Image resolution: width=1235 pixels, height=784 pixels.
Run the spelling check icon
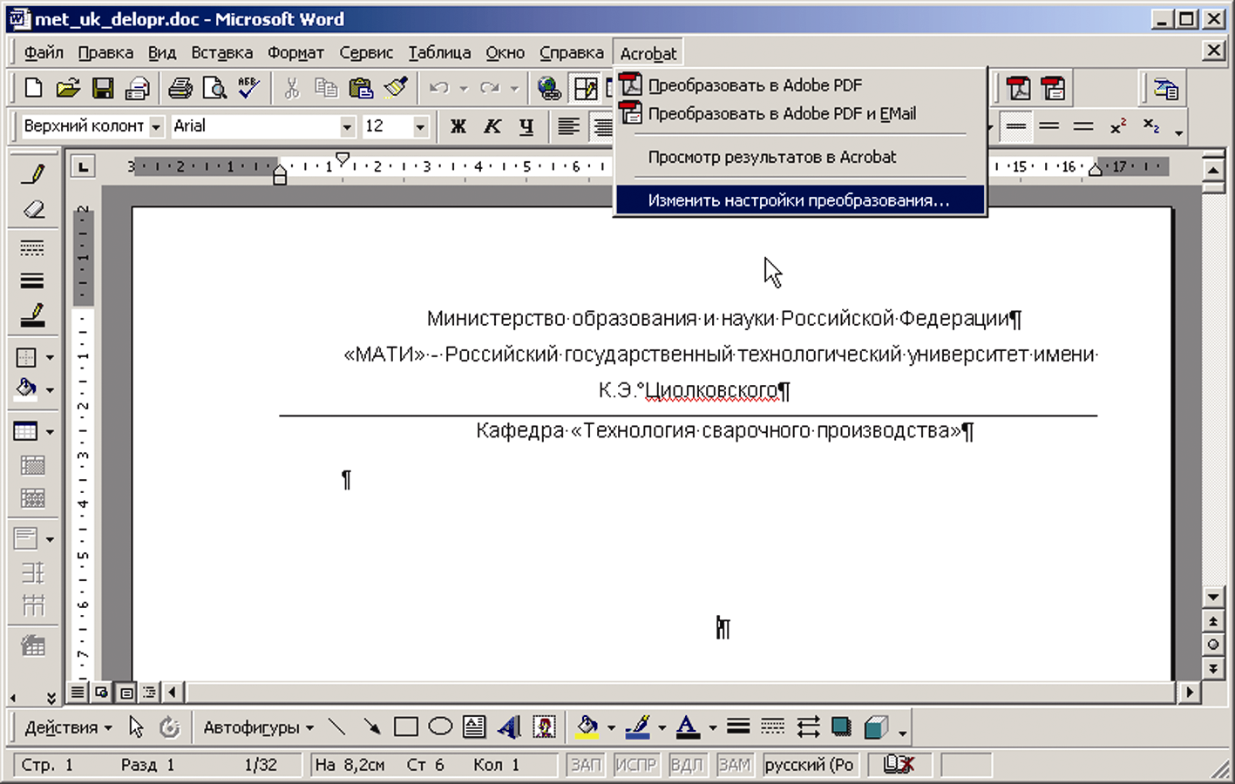tap(248, 88)
